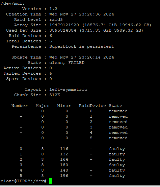160x187 pixels.
Task: Click the clone@TERRY:/dev# prompt
Action: point(23,181)
